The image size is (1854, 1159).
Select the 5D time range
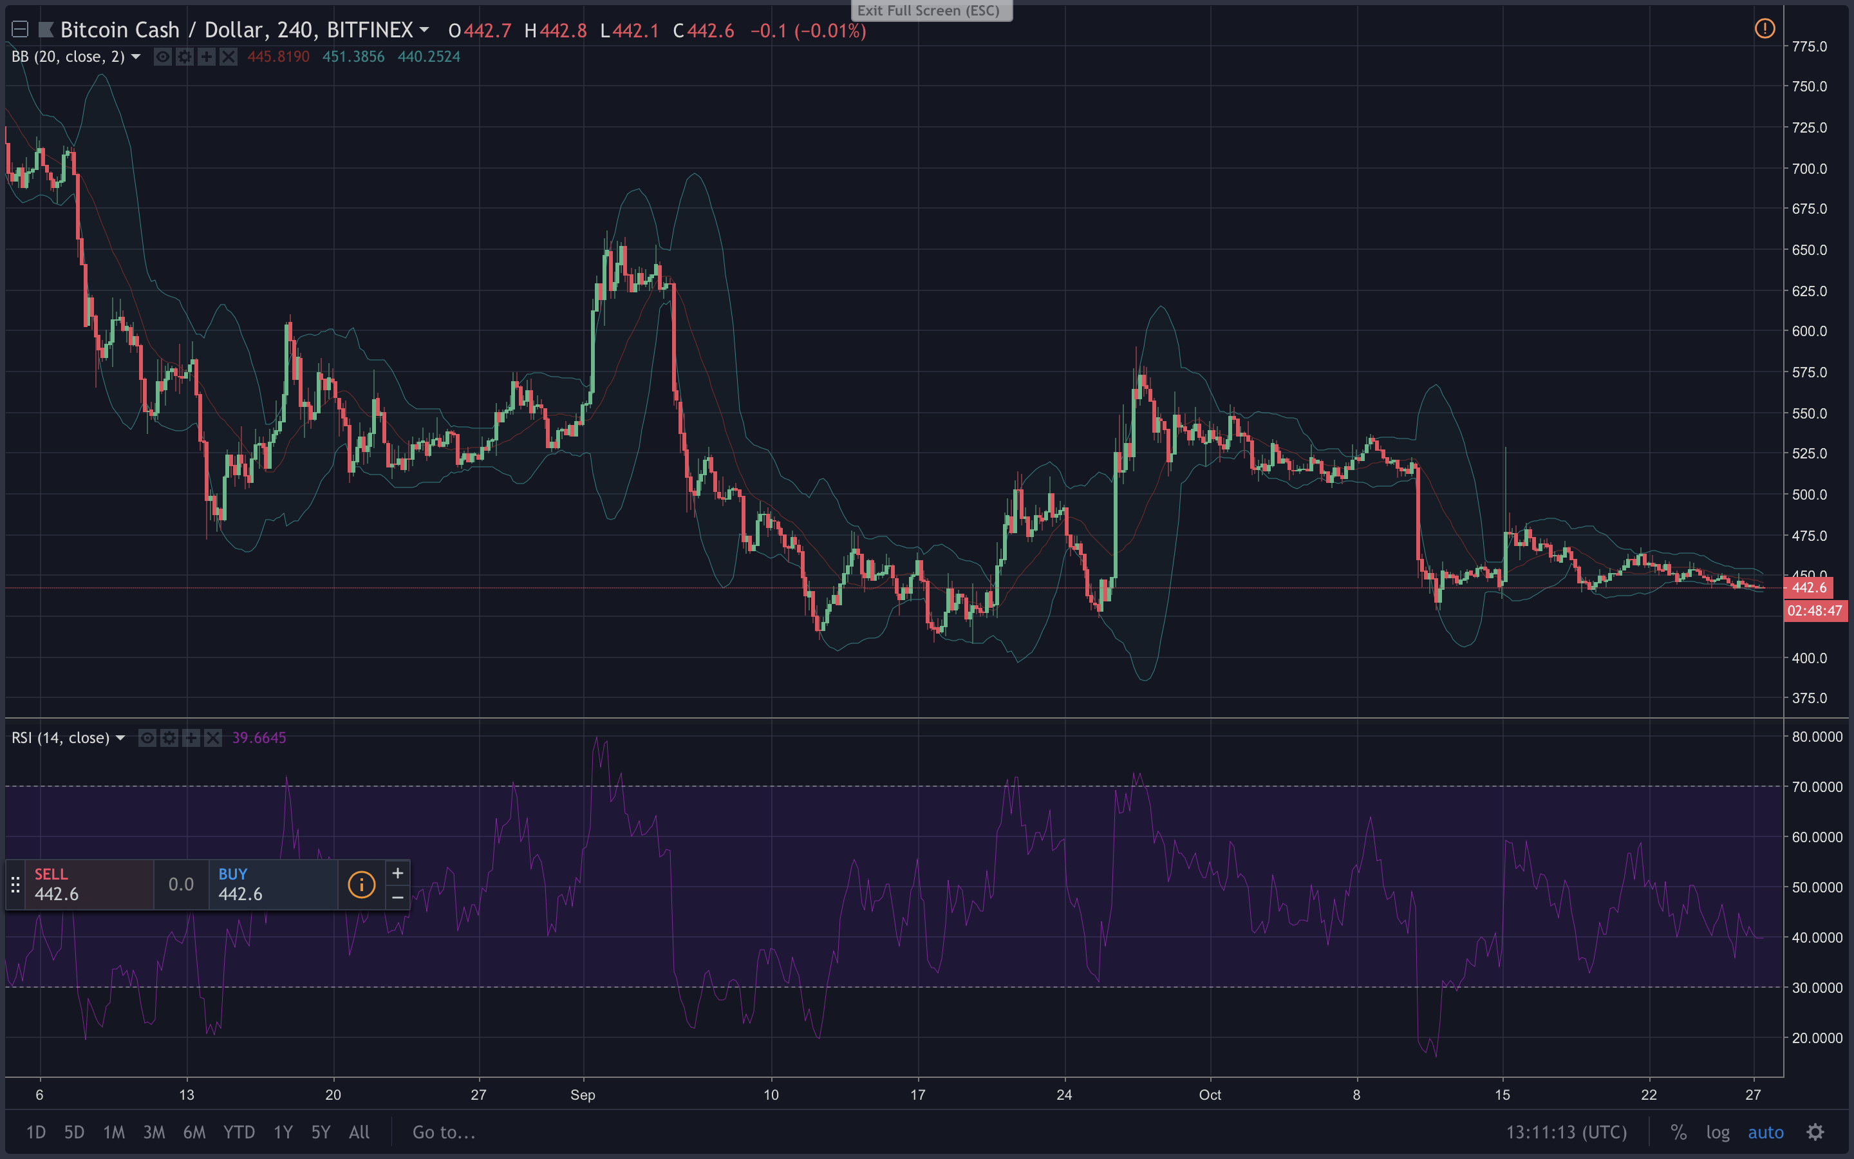click(74, 1132)
